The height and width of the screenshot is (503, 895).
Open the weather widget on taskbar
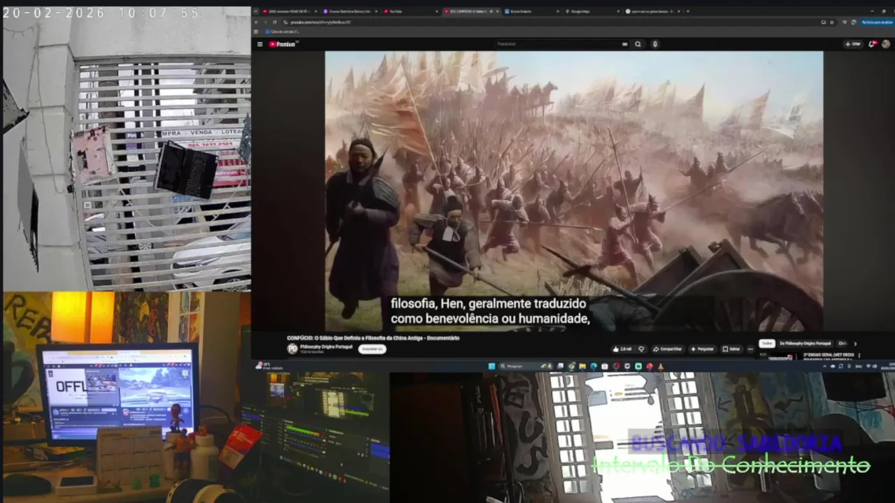[269, 366]
